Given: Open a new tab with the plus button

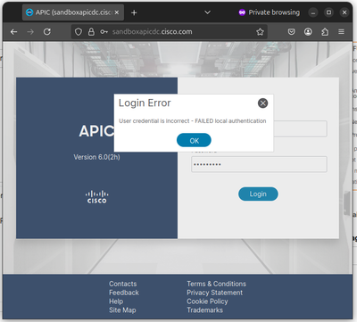Looking at the screenshot, I should tap(134, 12).
